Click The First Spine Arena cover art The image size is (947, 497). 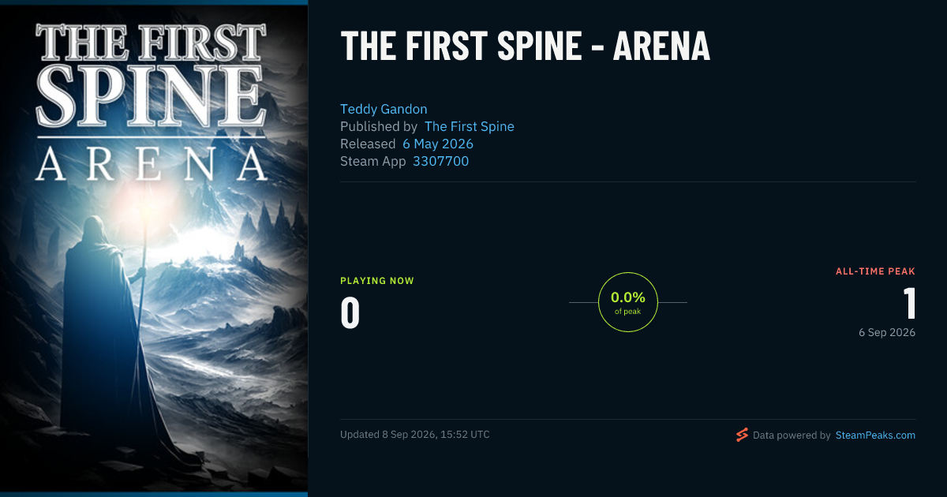pyautogui.click(x=154, y=248)
